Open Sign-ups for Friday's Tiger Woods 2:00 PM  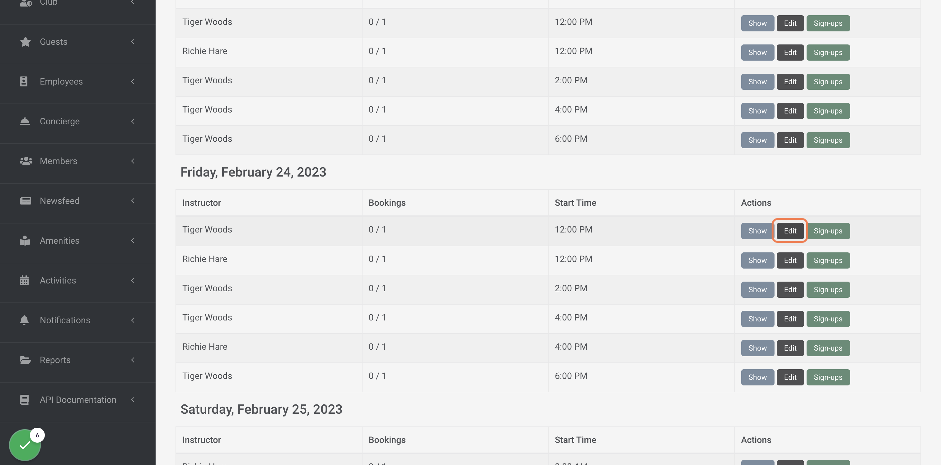828,289
